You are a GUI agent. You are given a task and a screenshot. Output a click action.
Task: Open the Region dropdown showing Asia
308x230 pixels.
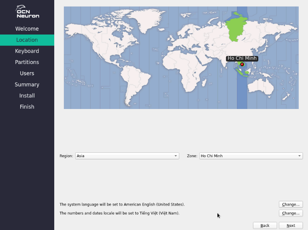127,156
